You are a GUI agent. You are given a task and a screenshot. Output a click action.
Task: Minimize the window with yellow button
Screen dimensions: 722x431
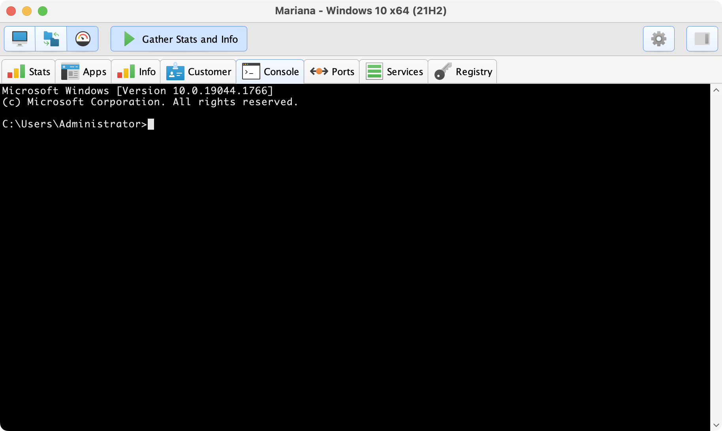27,11
